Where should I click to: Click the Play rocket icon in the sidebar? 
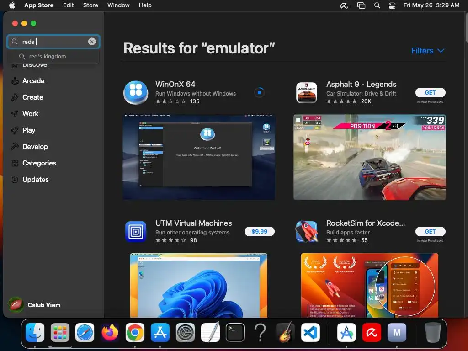click(15, 130)
